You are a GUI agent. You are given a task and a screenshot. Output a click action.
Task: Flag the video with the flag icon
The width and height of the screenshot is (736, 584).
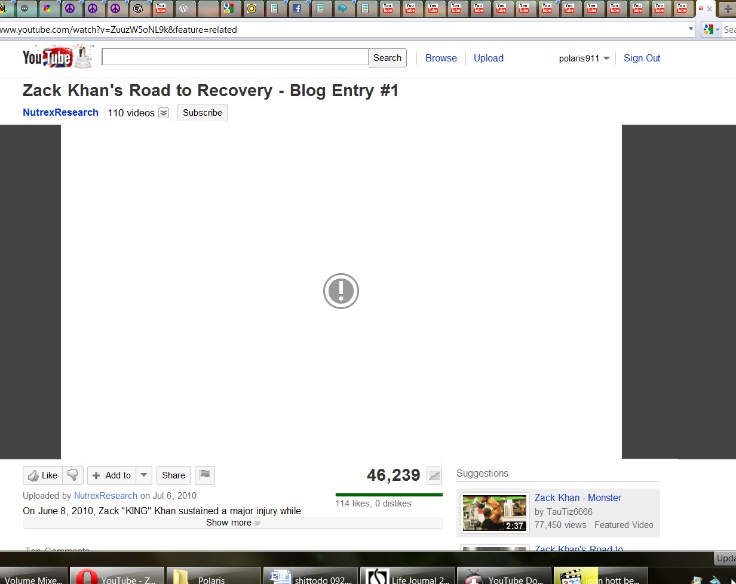coord(205,475)
